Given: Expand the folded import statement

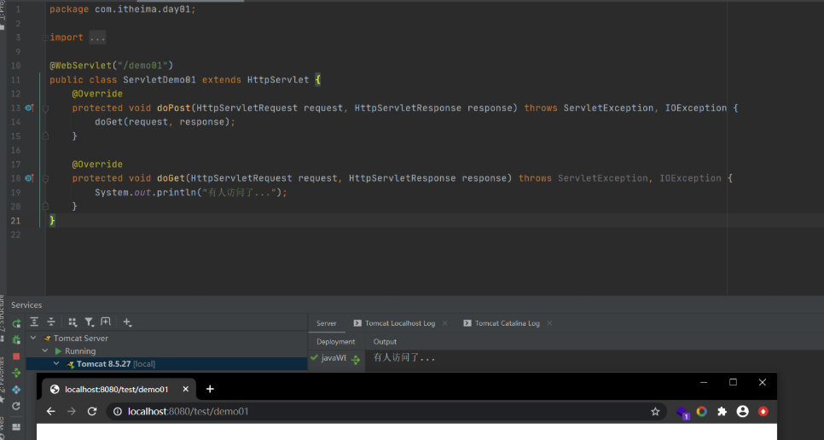Looking at the screenshot, I should (x=45, y=38).
